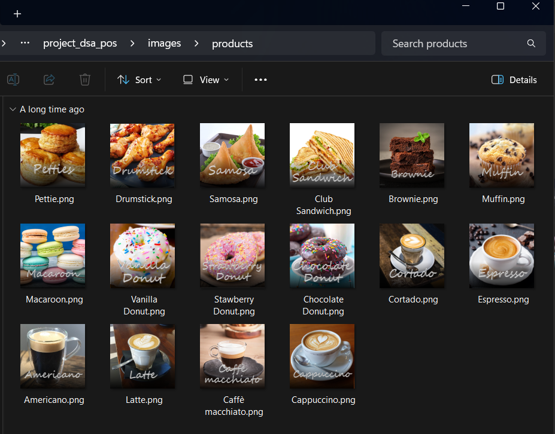Click the 'Pettie.png' file name
Viewport: 555px width, 434px height.
[x=54, y=199]
